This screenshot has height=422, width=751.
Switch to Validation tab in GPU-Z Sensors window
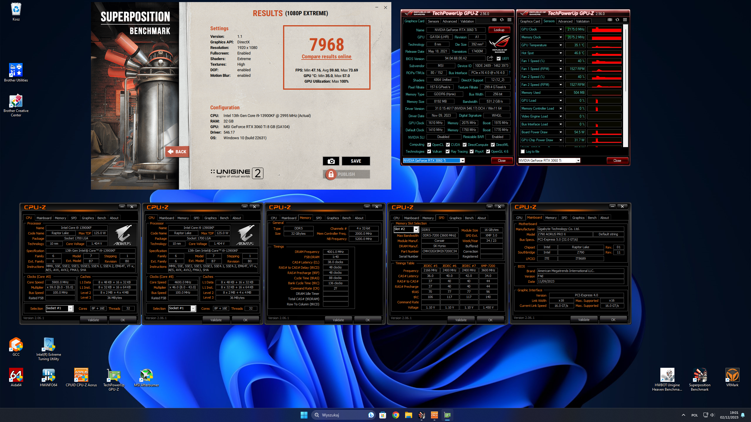(x=583, y=21)
